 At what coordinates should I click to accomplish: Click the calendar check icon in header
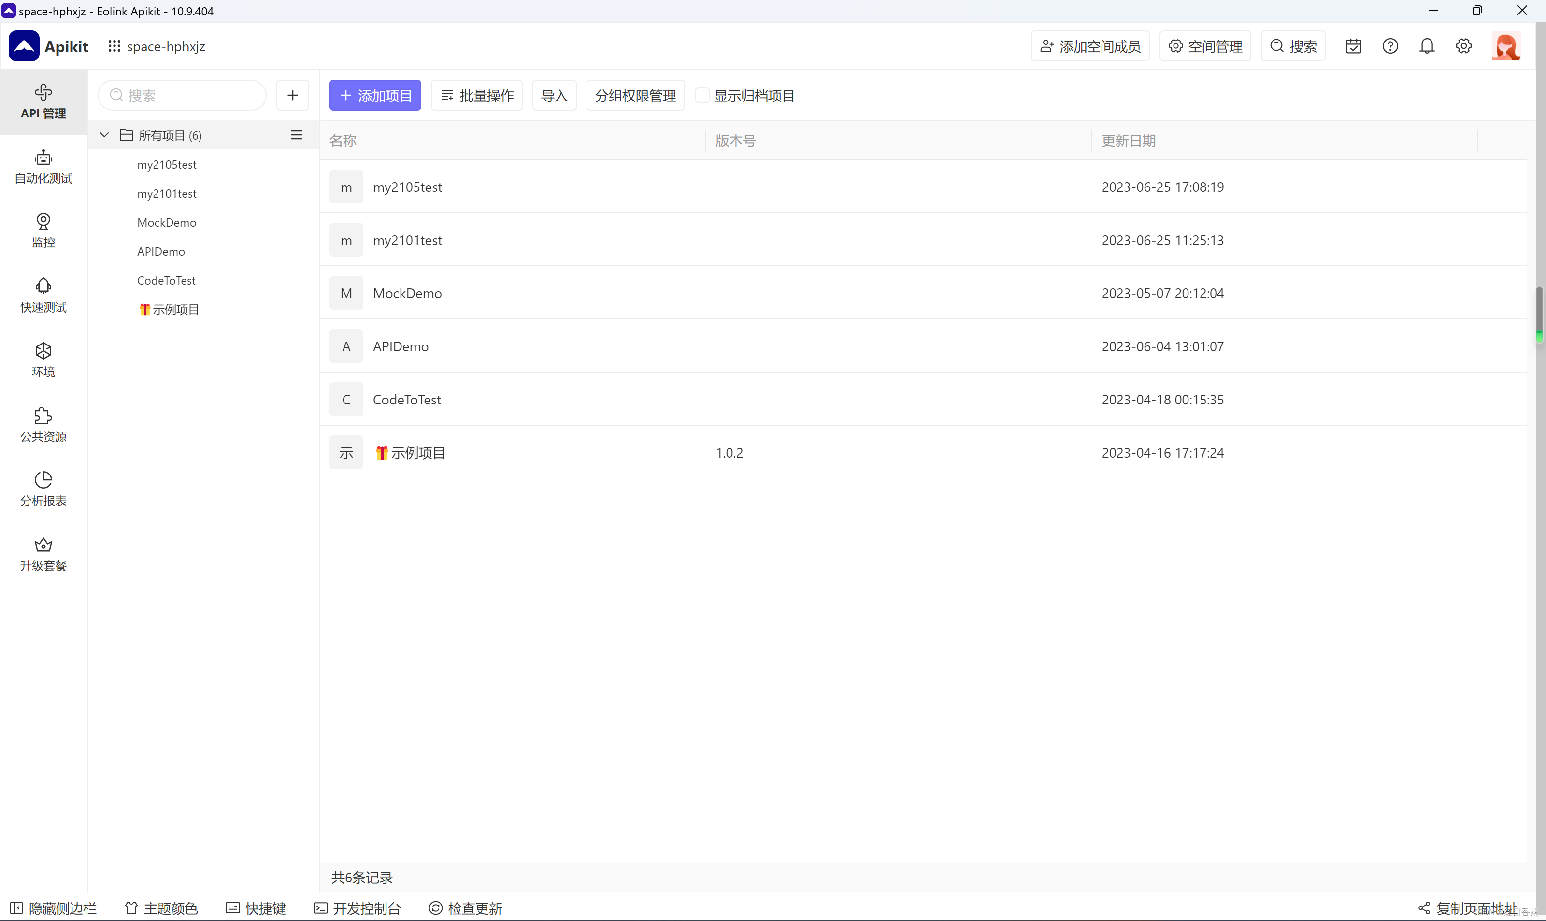pyautogui.click(x=1354, y=46)
